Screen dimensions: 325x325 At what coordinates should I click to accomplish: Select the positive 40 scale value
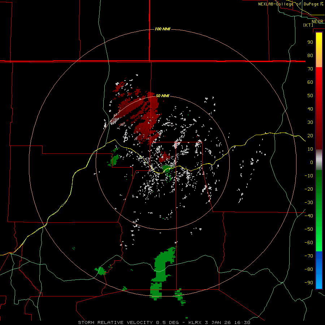point(310,109)
